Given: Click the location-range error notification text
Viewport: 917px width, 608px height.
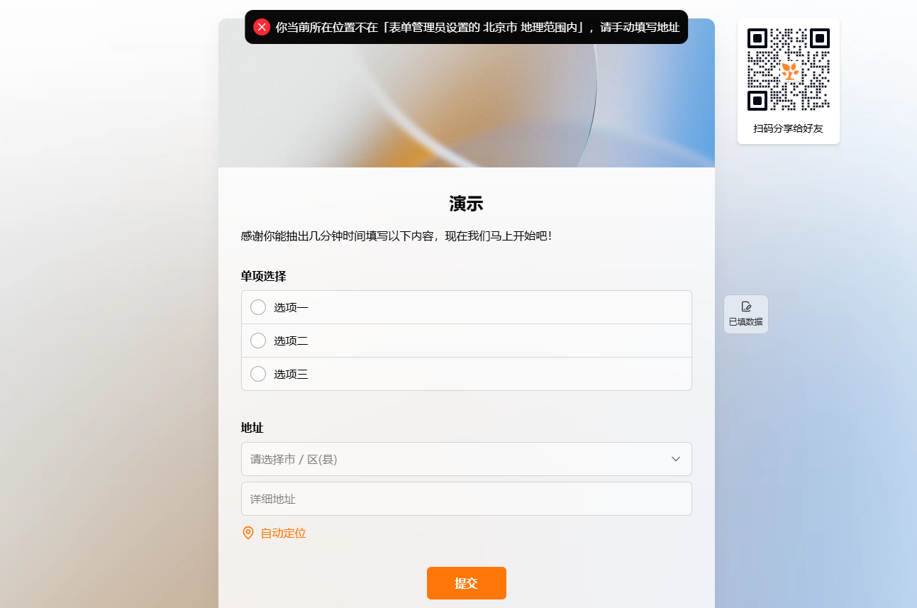Looking at the screenshot, I should coord(477,27).
